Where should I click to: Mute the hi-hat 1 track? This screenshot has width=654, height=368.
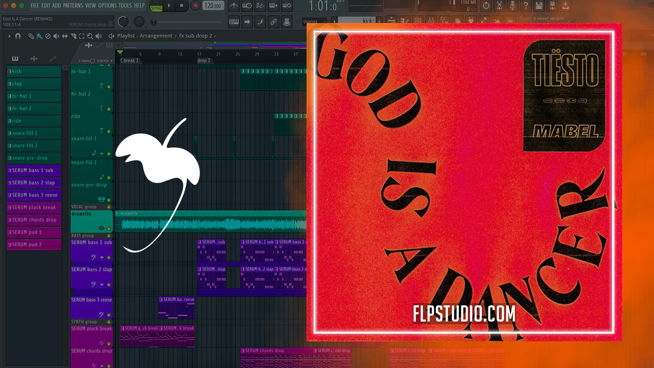[x=109, y=86]
